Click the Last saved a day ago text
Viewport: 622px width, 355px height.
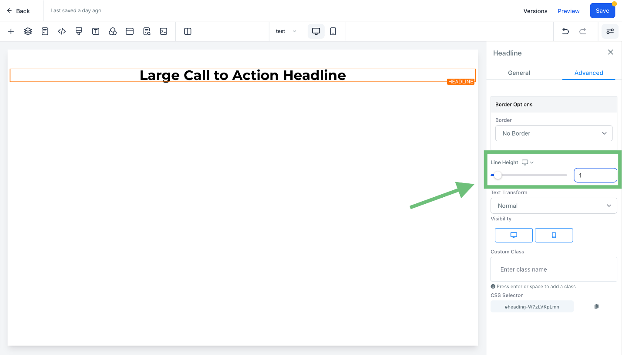76,10
